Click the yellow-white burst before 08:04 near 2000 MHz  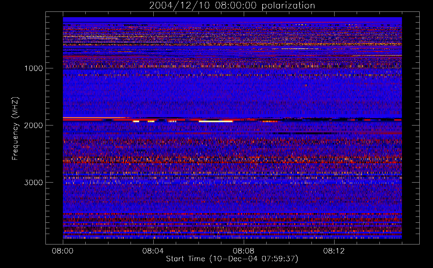click(151, 121)
